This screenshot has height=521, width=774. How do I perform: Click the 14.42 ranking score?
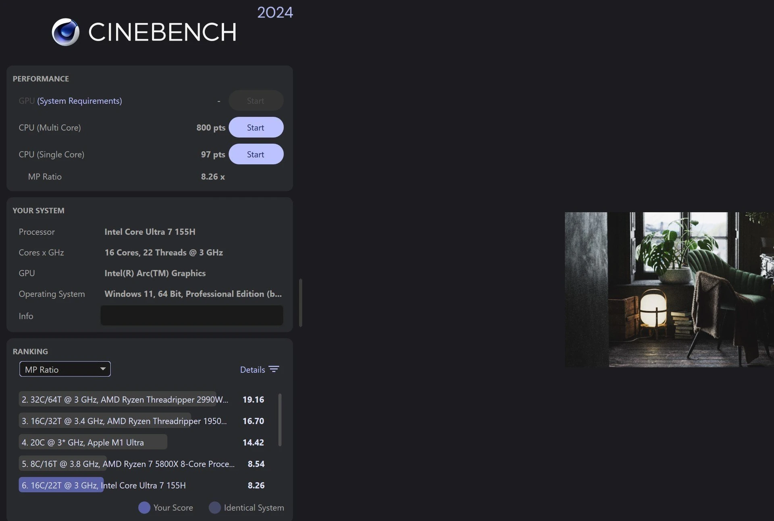tap(253, 442)
